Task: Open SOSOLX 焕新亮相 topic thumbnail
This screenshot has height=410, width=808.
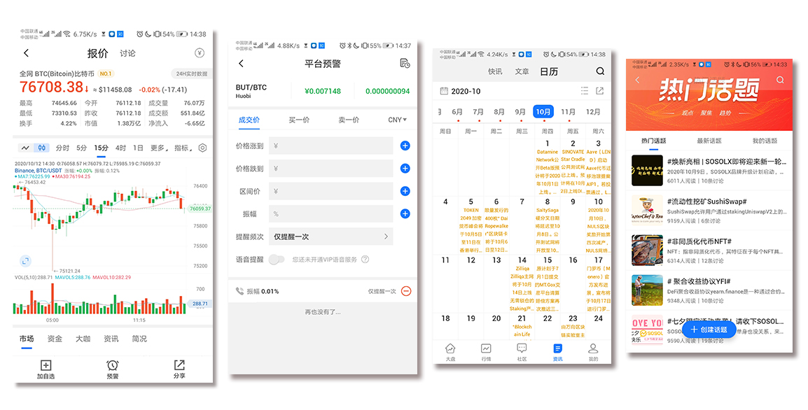Action: coord(647,171)
